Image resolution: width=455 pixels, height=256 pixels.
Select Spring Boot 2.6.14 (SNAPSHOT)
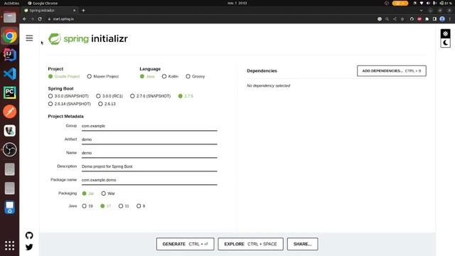[x=70, y=104]
